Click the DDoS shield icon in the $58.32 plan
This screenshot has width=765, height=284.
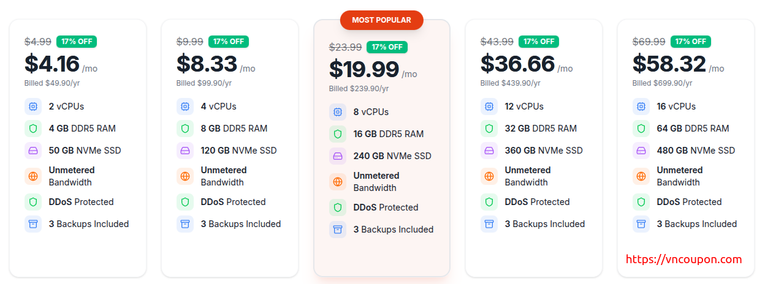coord(641,202)
